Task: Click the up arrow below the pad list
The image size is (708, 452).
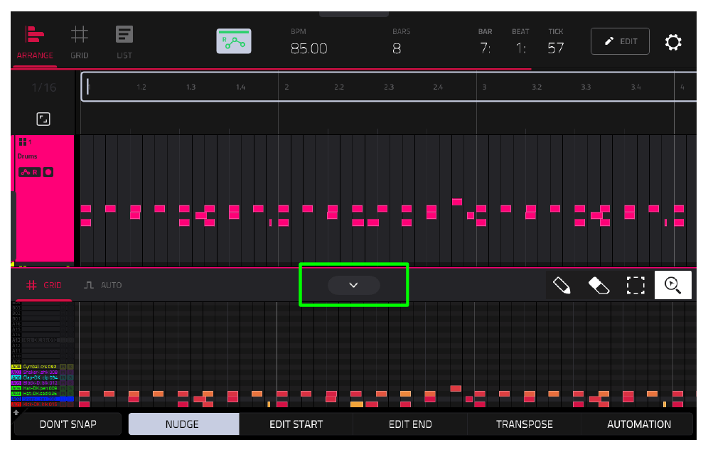Action: [x=16, y=412]
